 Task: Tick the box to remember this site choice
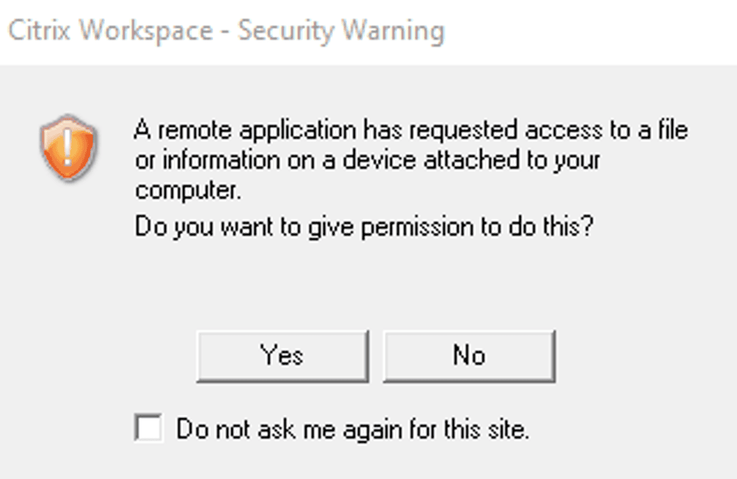pyautogui.click(x=149, y=429)
